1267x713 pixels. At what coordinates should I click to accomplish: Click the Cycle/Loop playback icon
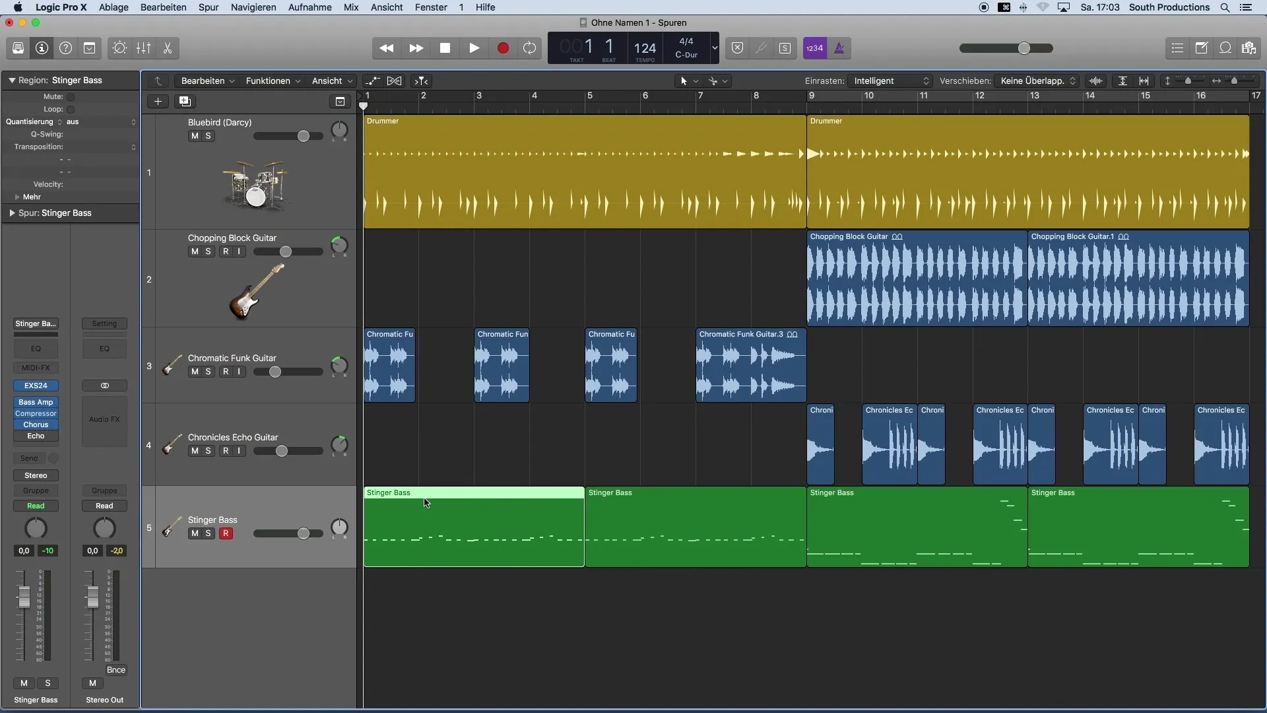(531, 48)
